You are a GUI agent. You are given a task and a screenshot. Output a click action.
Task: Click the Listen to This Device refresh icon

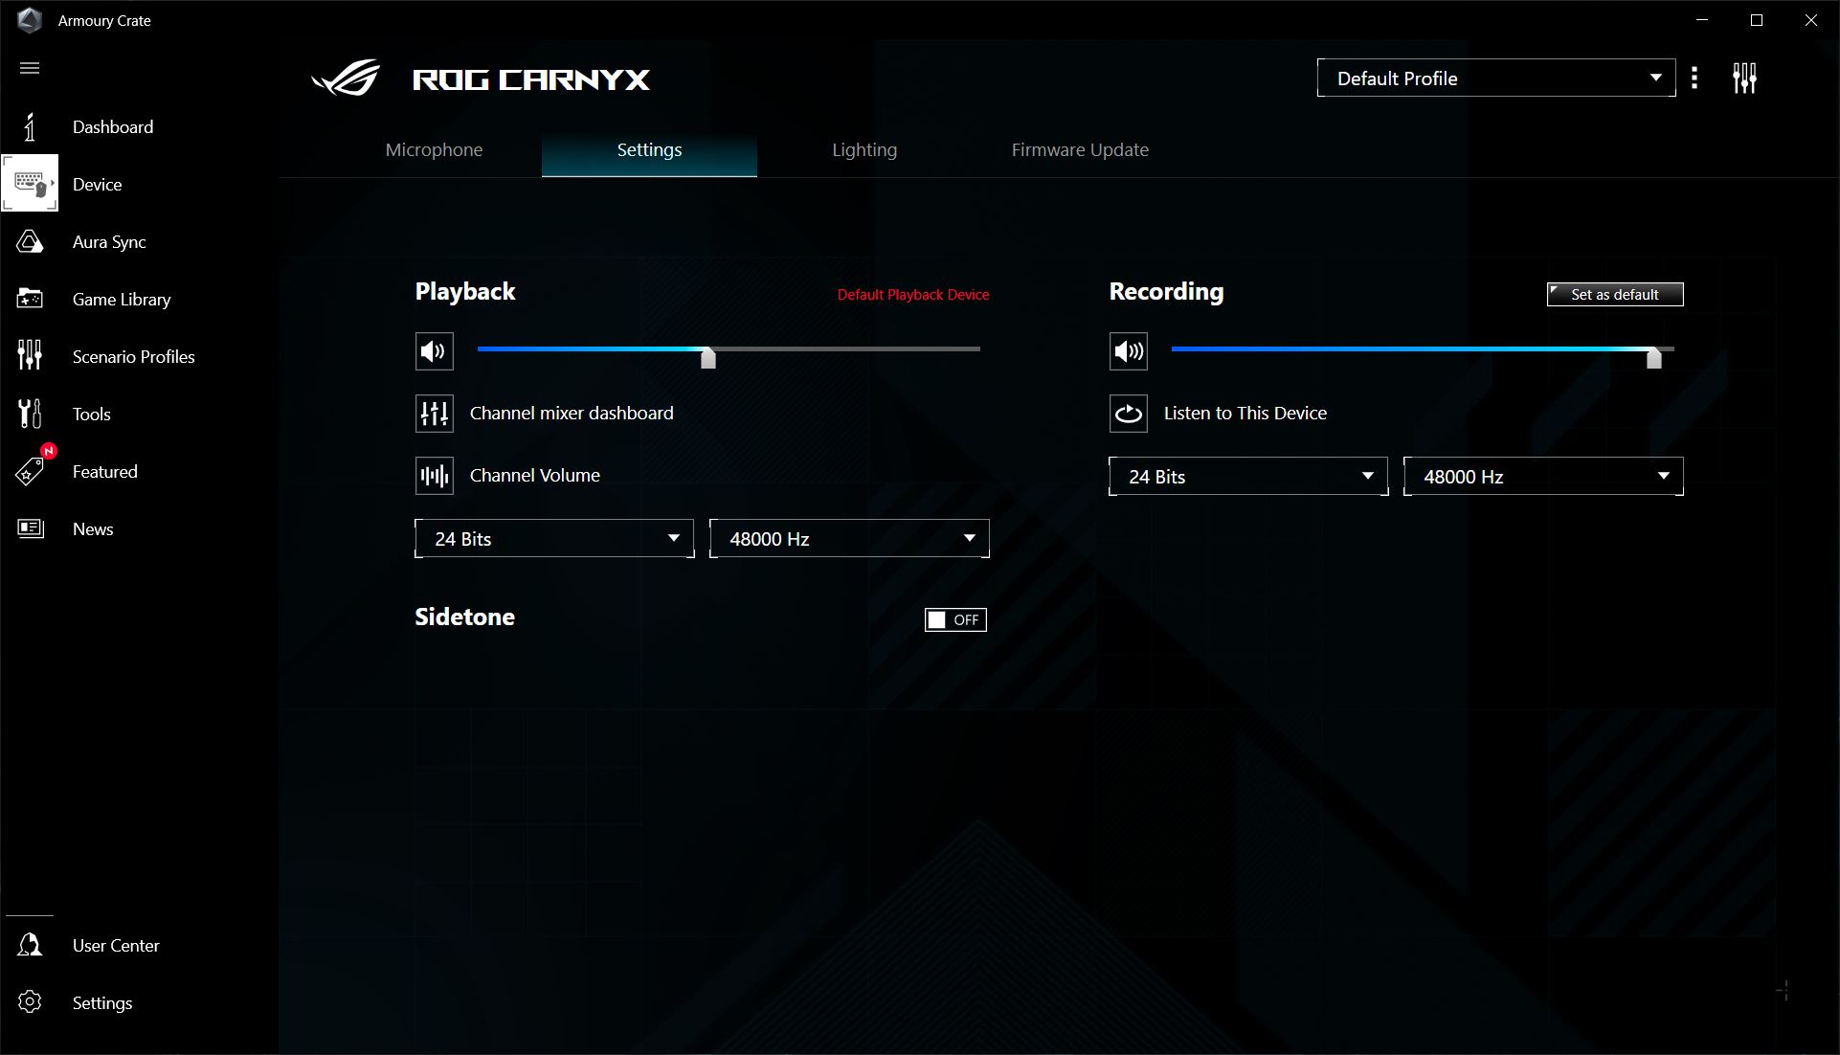1127,414
